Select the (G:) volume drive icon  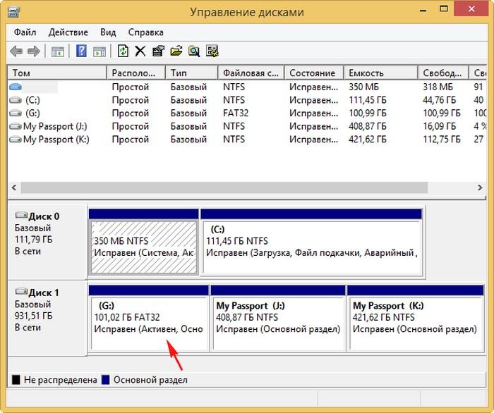click(x=16, y=113)
